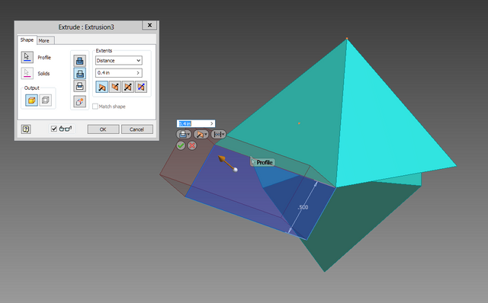
Task: Open the mini-toolbar extents dropdown
Action: click(x=219, y=134)
